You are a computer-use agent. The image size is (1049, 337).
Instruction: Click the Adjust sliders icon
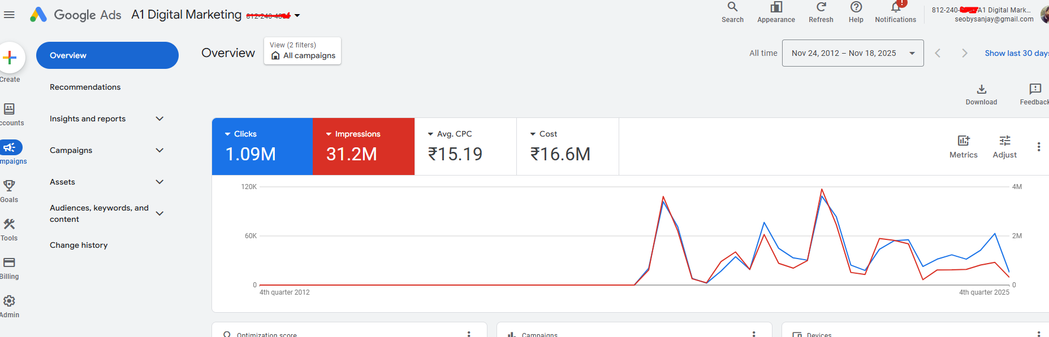coord(1004,141)
